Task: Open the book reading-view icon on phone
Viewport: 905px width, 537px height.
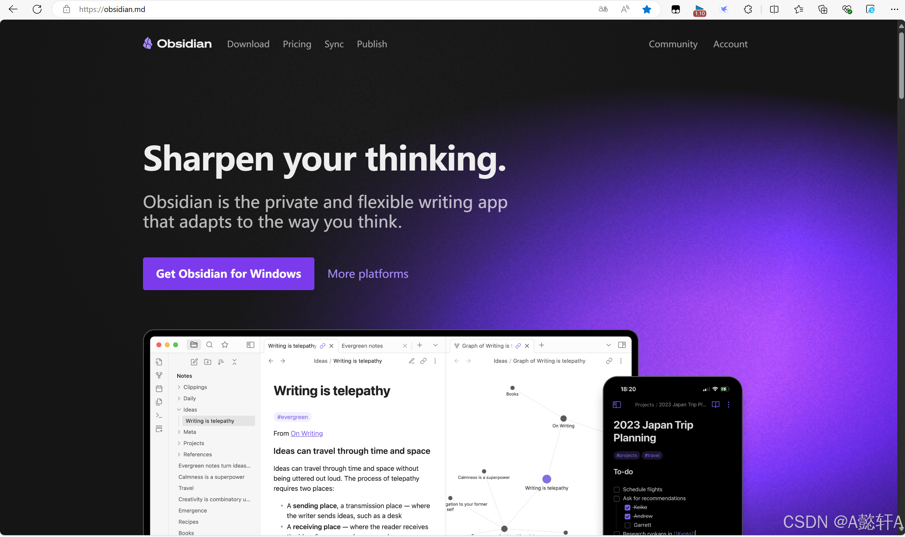Action: pyautogui.click(x=715, y=405)
